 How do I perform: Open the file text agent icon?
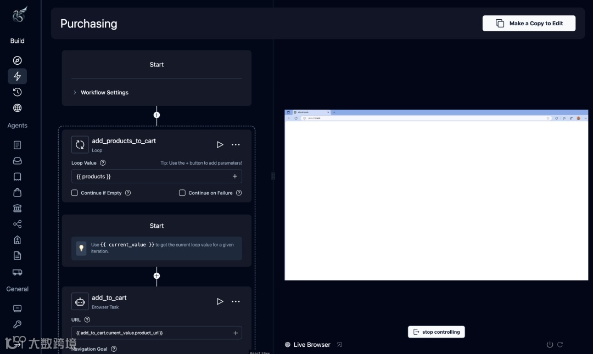tap(17, 256)
